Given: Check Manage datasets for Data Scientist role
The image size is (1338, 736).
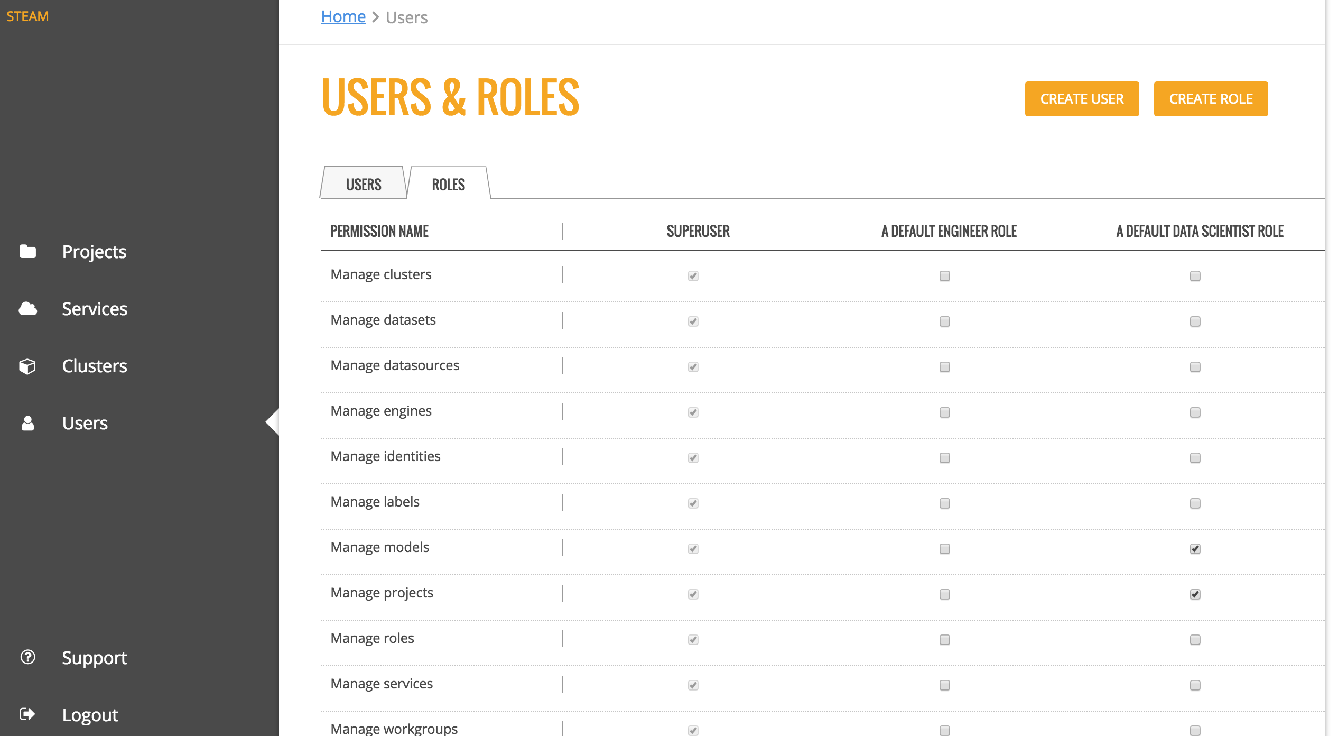Looking at the screenshot, I should [x=1195, y=321].
